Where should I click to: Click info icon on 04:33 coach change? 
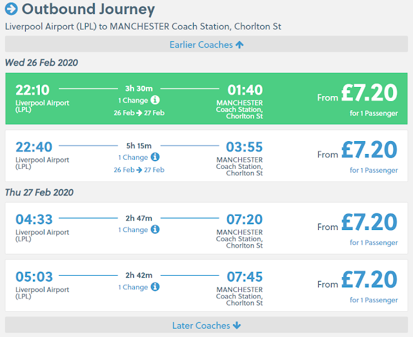point(155,229)
